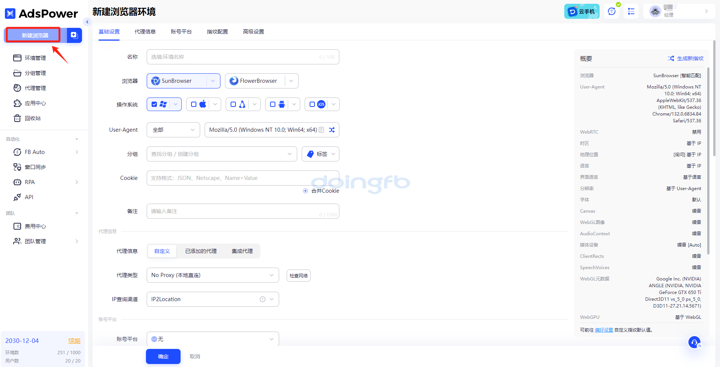Click the 概要 panel scrollbar
This screenshot has height=367, width=720.
pos(708,161)
